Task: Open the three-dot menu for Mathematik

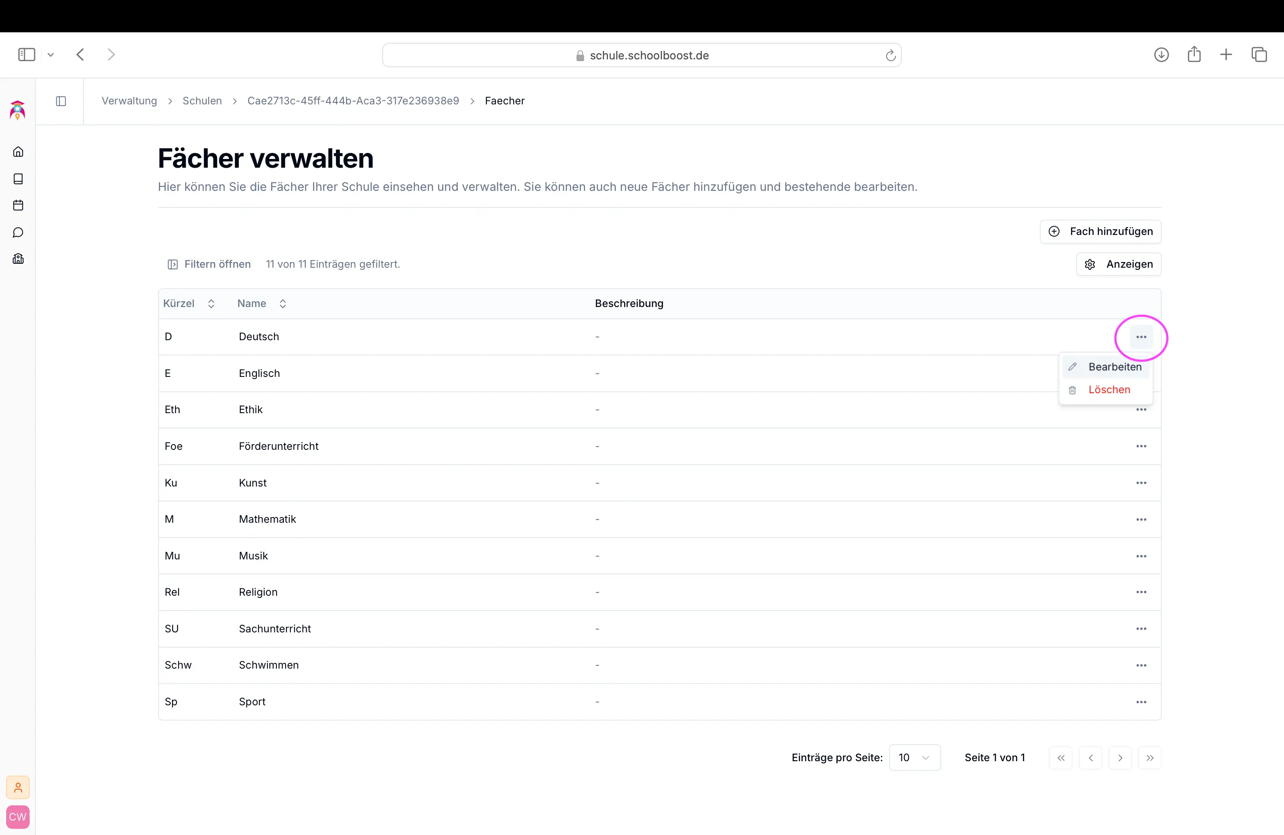Action: (1141, 519)
